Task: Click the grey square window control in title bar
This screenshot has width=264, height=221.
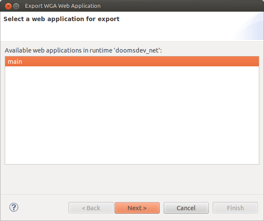Action: point(16,6)
